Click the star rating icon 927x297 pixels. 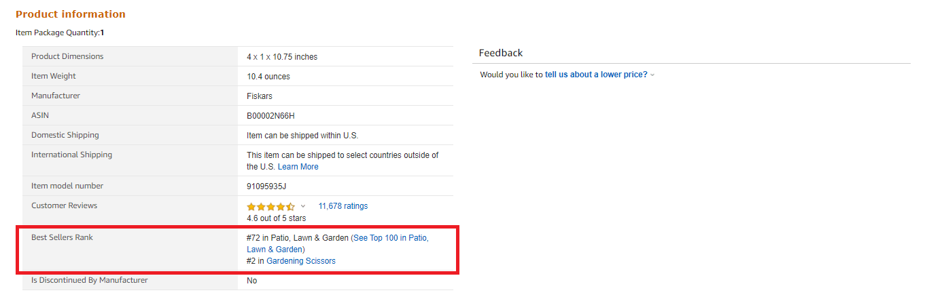tap(270, 206)
